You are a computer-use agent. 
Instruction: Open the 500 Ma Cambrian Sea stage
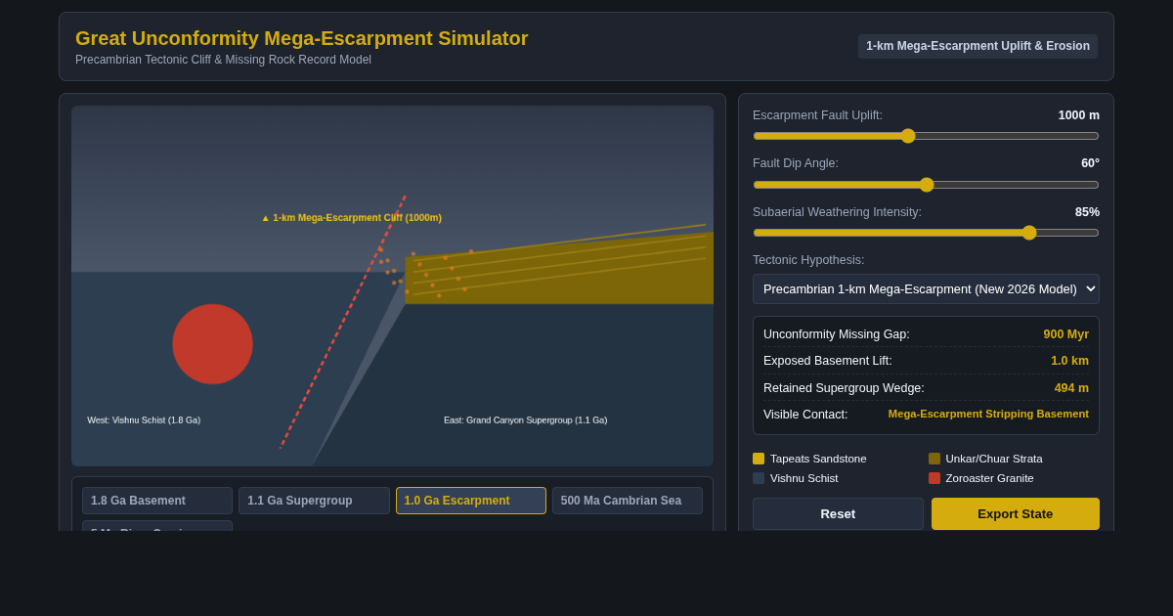point(628,501)
